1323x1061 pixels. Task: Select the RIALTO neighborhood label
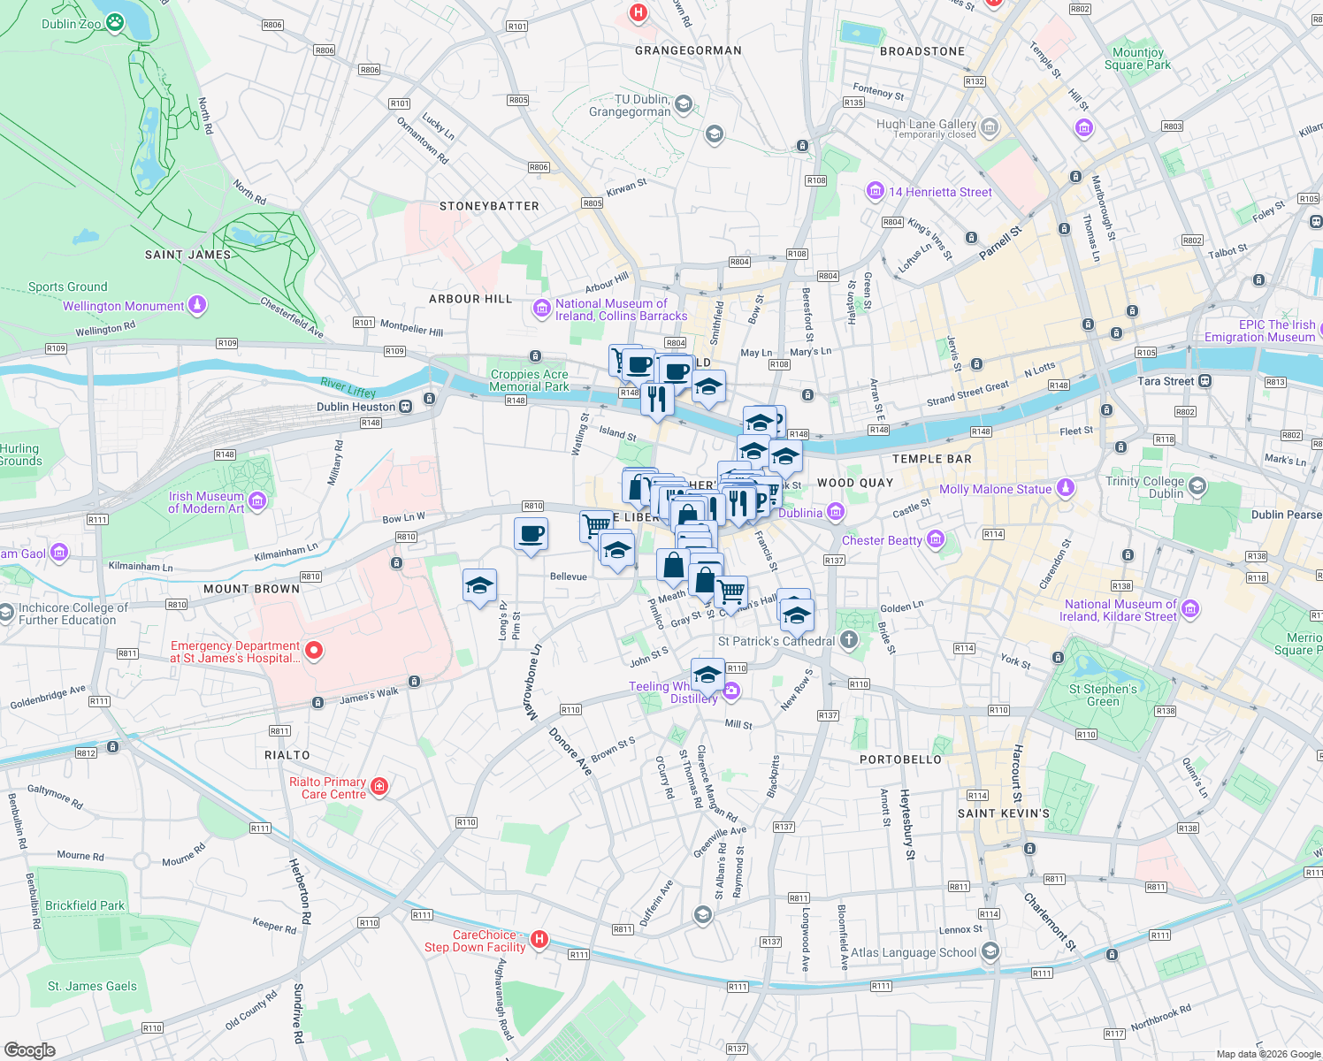coord(287,755)
